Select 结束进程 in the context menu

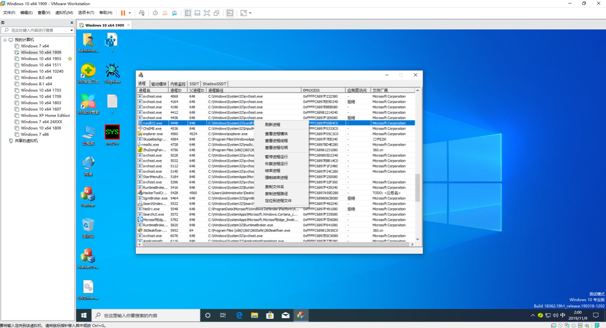tap(273, 171)
